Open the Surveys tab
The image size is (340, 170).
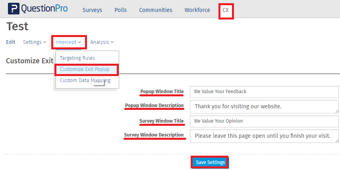tap(92, 10)
